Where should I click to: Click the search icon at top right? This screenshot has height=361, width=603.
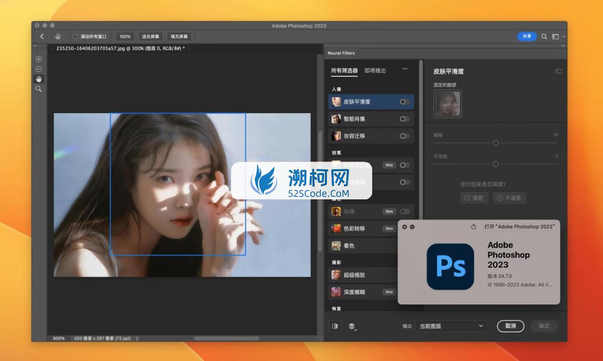coord(544,36)
